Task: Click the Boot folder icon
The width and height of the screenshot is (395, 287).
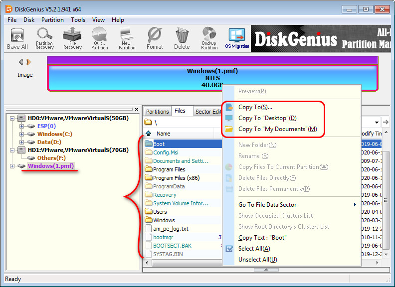Action: (149, 144)
